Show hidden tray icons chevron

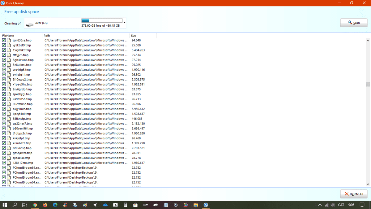click(320, 205)
